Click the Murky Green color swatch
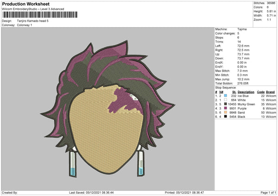The image size is (278, 196). [x=225, y=104]
